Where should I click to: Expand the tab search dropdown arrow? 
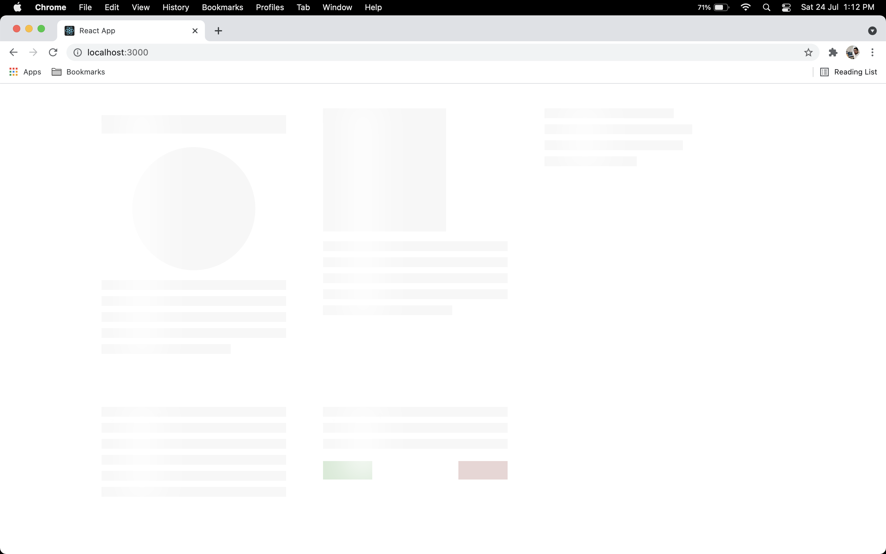(872, 31)
